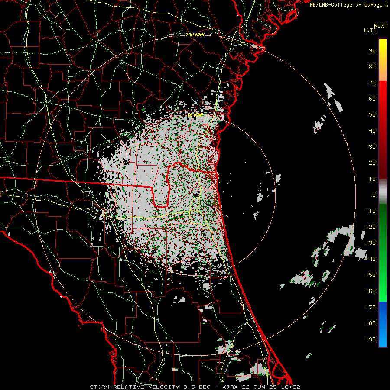Click the legend value 30
390x390 pixels.
[x=372, y=147]
